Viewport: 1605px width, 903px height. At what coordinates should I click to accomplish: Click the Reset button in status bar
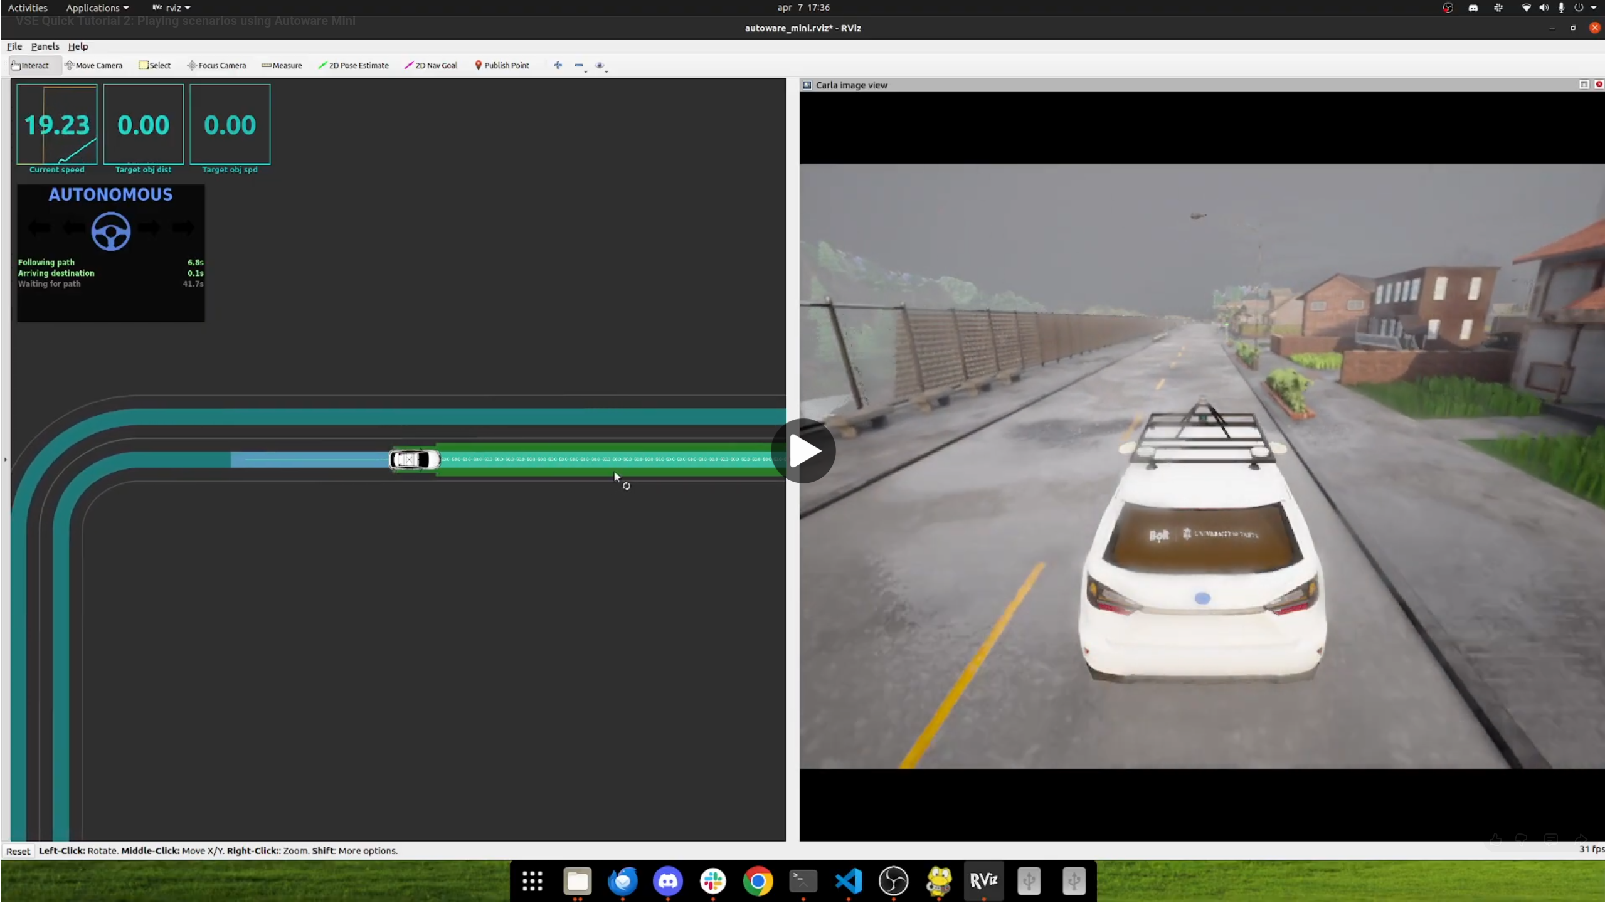18,851
